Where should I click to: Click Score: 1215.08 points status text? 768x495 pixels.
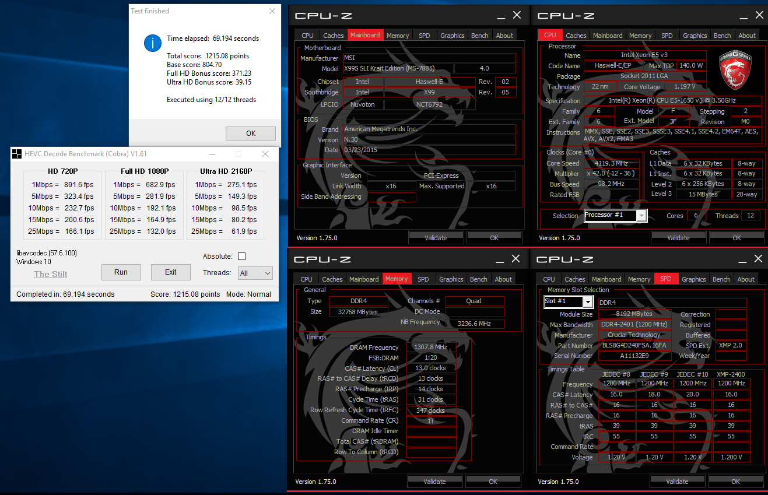[x=185, y=294]
